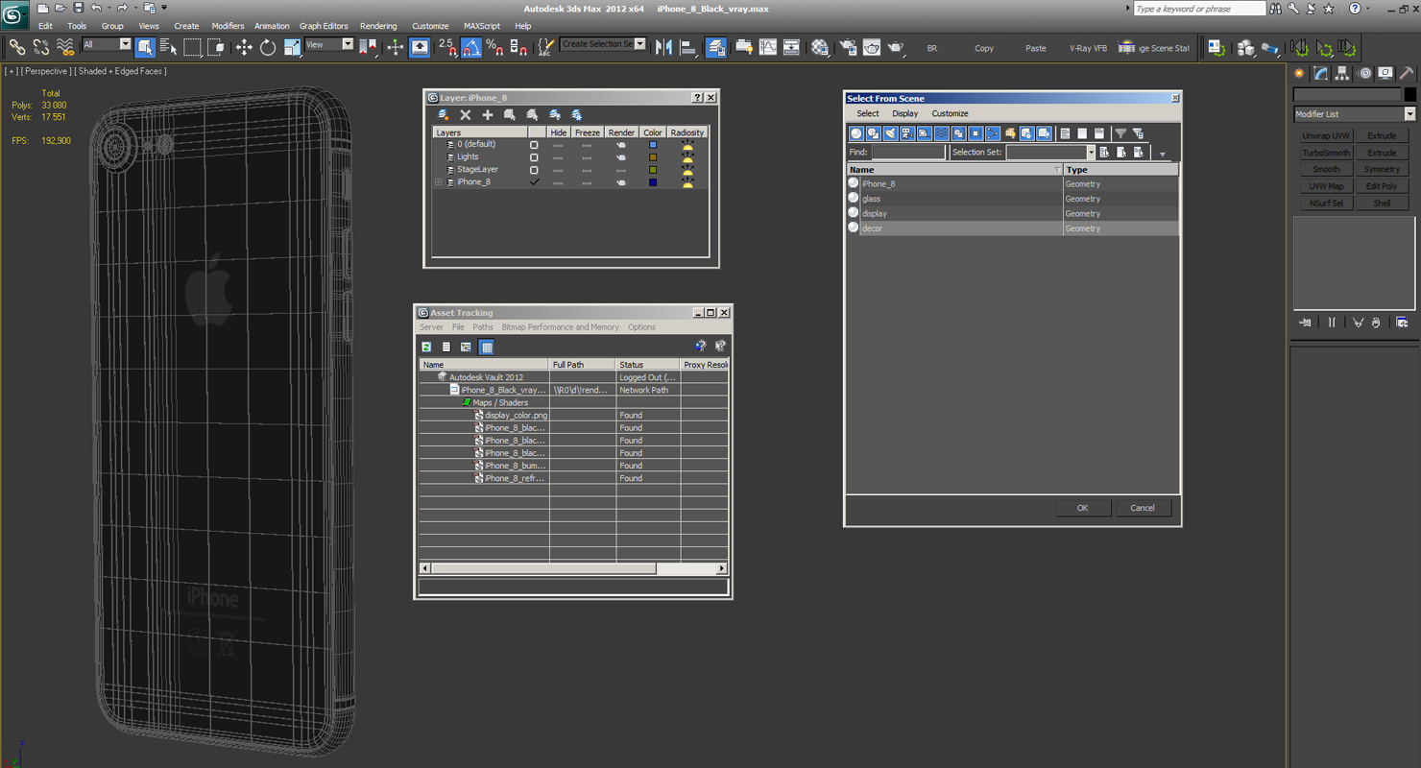Choose the Select and Scale tool
The image size is (1421, 768).
coord(292,47)
